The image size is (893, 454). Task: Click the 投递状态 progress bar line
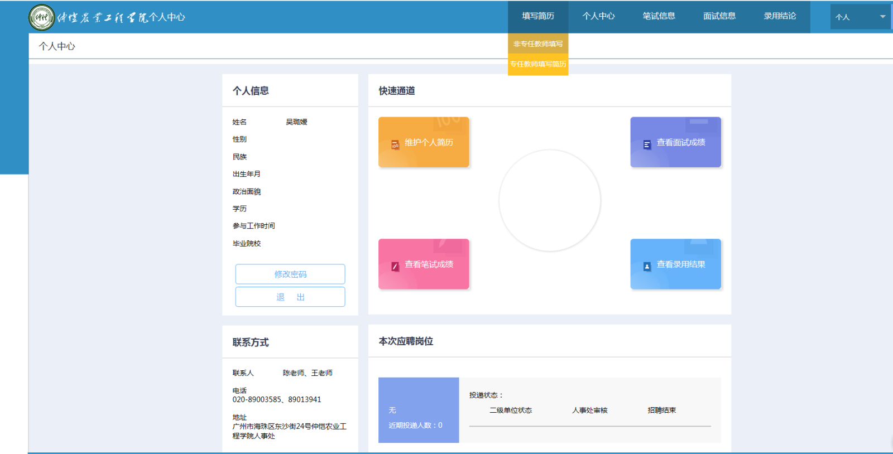click(589, 426)
